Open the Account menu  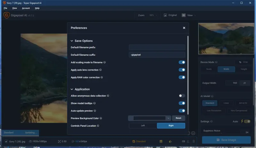(26, 8)
